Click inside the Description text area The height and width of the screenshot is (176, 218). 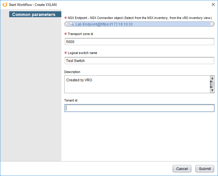[x=136, y=84]
